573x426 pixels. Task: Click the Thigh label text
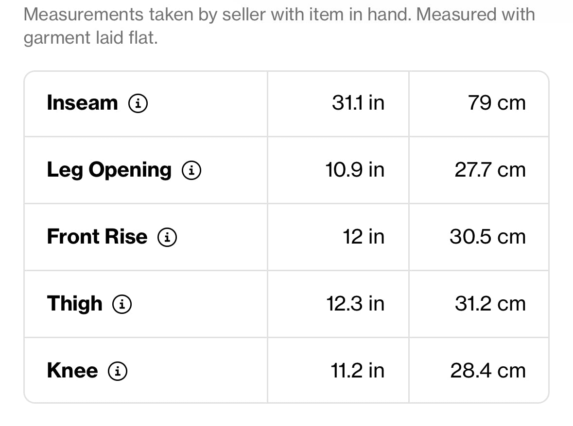click(x=74, y=304)
